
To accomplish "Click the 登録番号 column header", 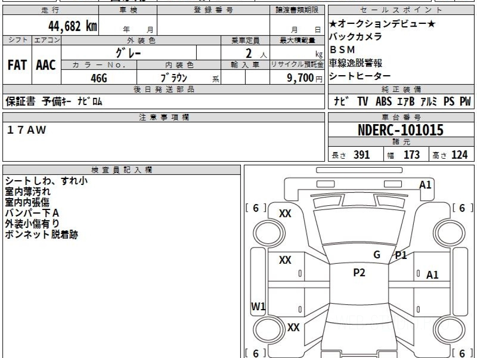I will (213, 10).
